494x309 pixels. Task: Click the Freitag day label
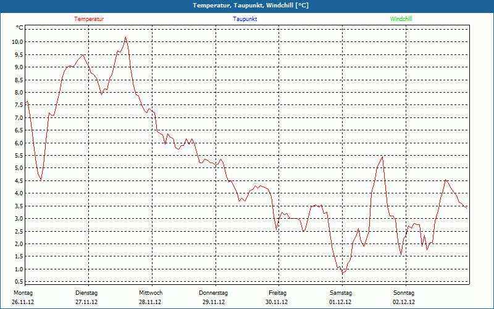(x=277, y=293)
